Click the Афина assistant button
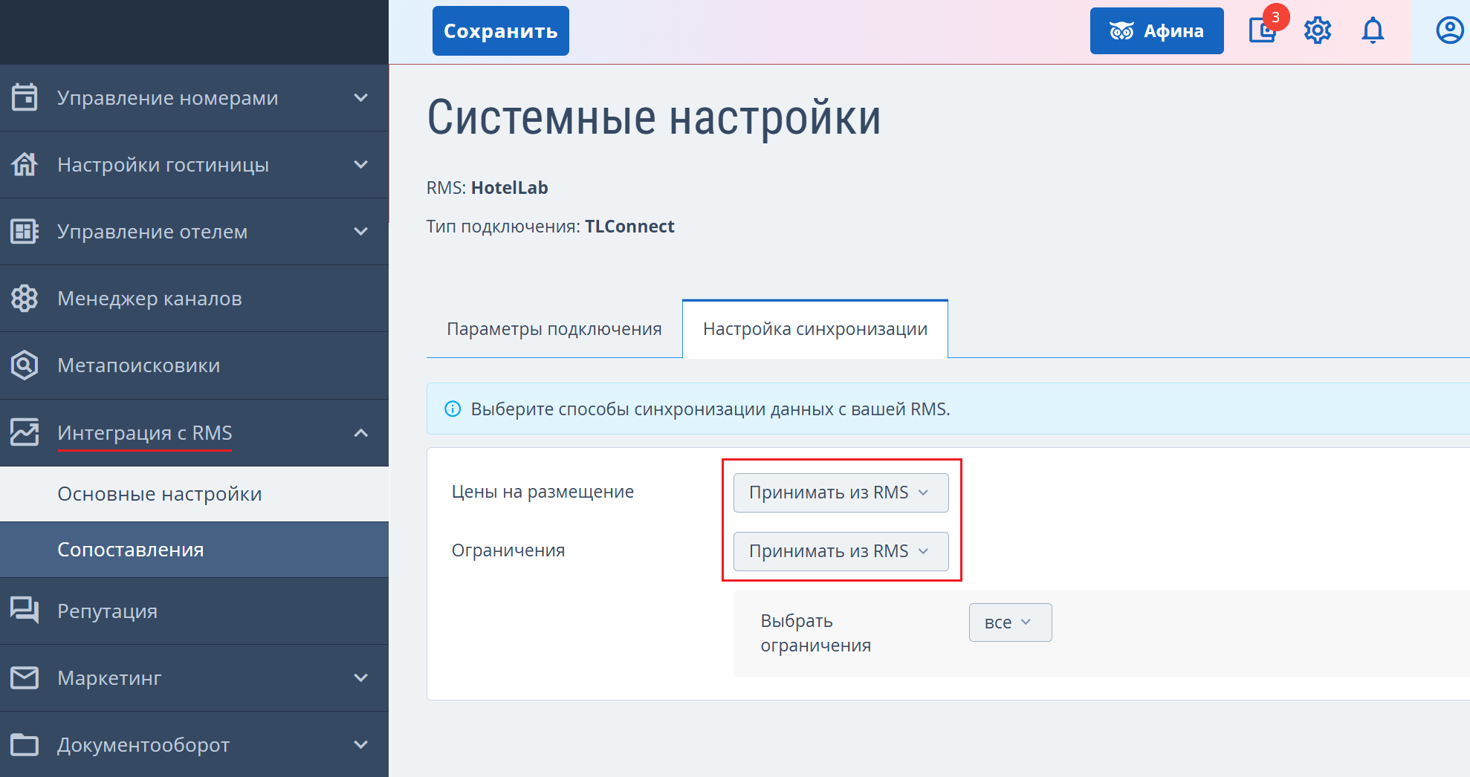Image resolution: width=1470 pixels, height=777 pixels. pyautogui.click(x=1156, y=30)
